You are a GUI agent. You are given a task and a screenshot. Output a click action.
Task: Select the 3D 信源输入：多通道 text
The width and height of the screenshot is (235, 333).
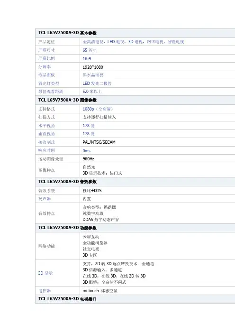pos(102,270)
